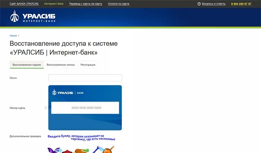Image resolution: width=261 pixels, height=153 pixels.
Task: Click the Uralsib Internet-bank logo
Action: tap(33, 16)
